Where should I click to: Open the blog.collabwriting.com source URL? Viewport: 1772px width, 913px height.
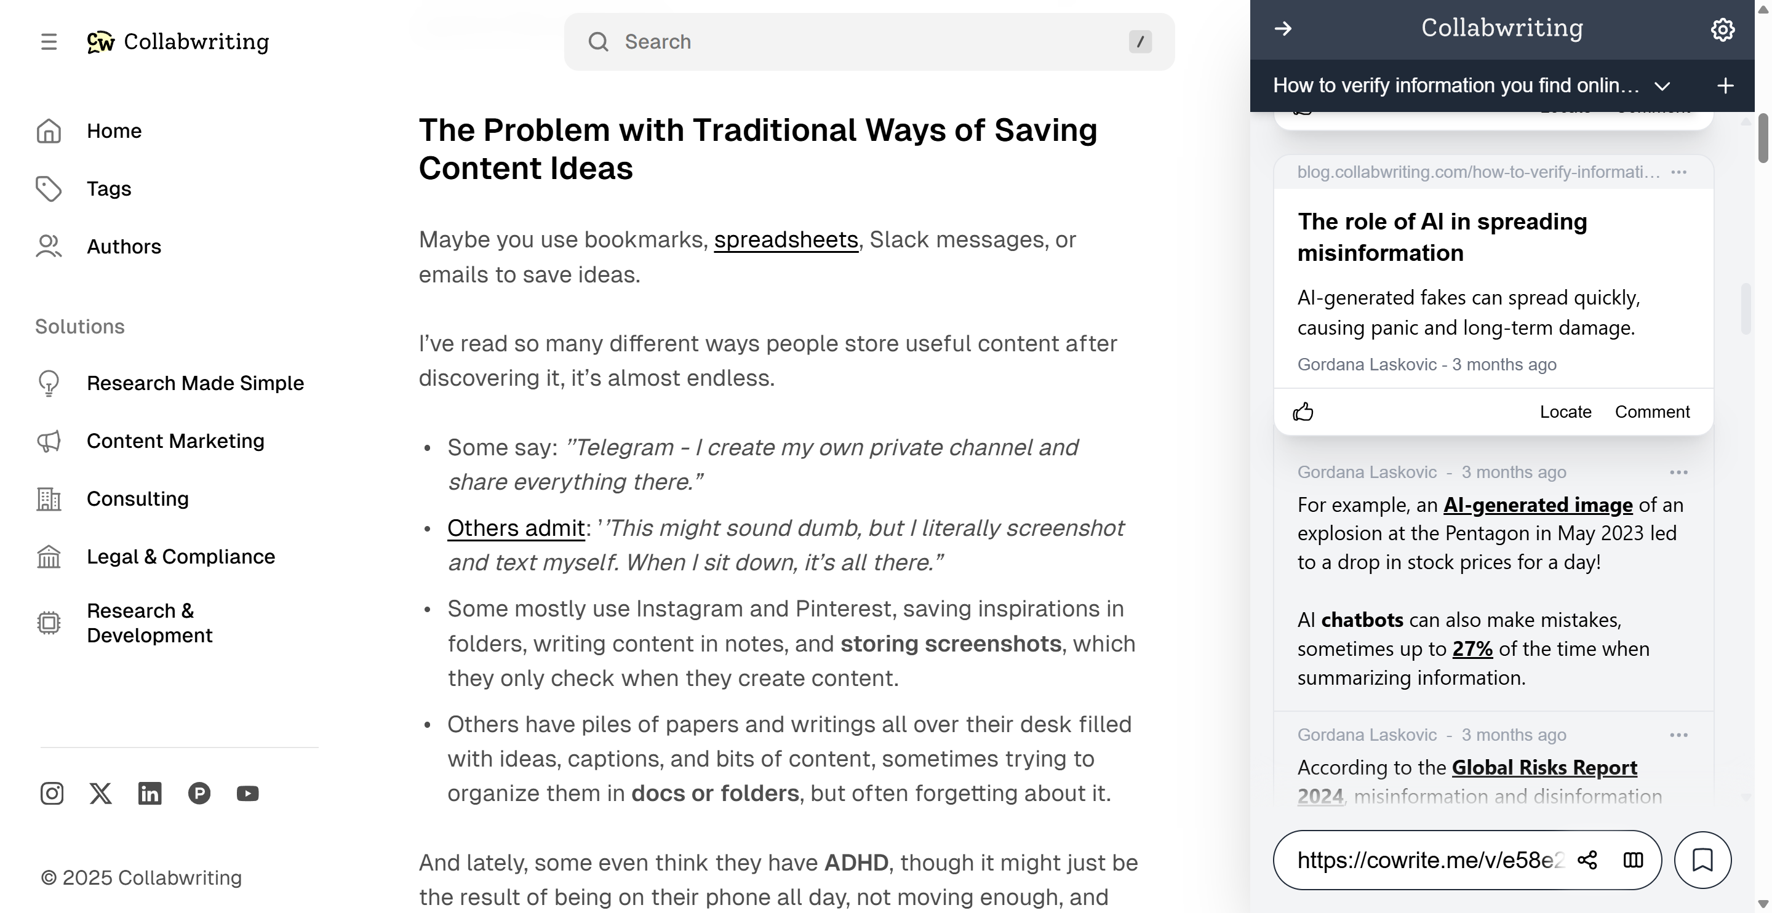click(1479, 172)
